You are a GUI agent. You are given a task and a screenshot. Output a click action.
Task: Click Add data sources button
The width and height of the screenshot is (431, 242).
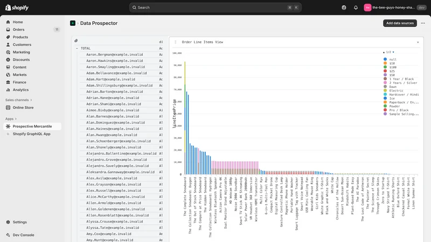point(400,23)
